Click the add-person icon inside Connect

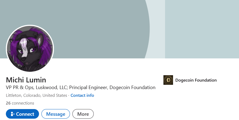click(x=13, y=114)
